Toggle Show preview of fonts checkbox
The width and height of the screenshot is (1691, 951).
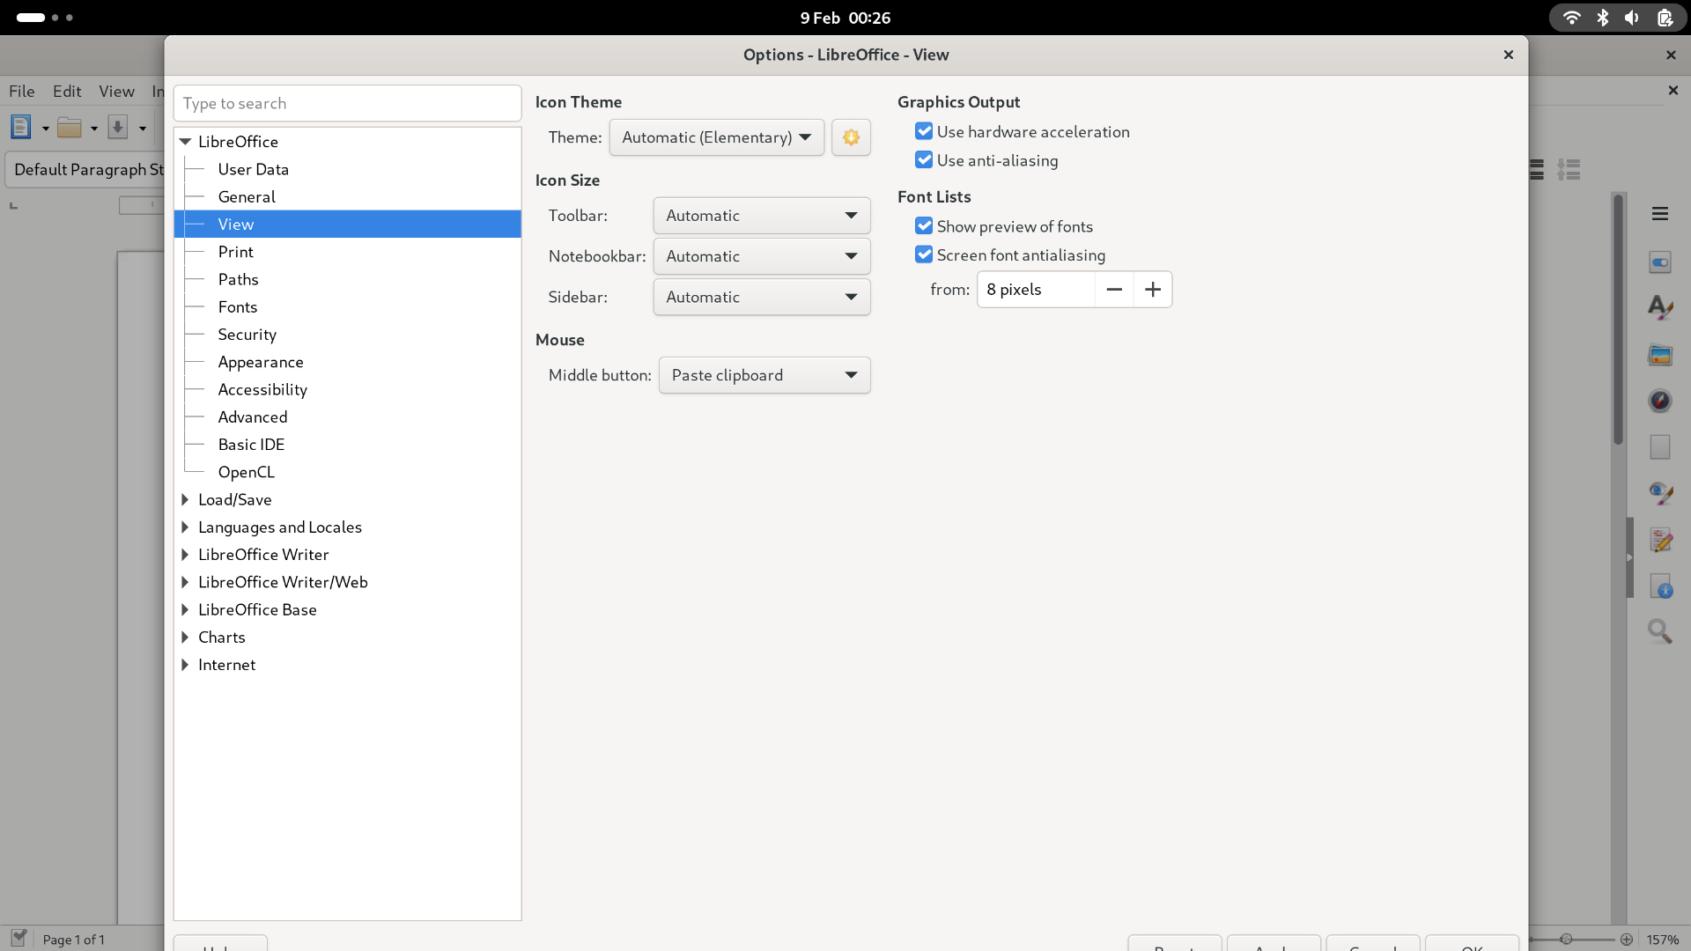(924, 226)
